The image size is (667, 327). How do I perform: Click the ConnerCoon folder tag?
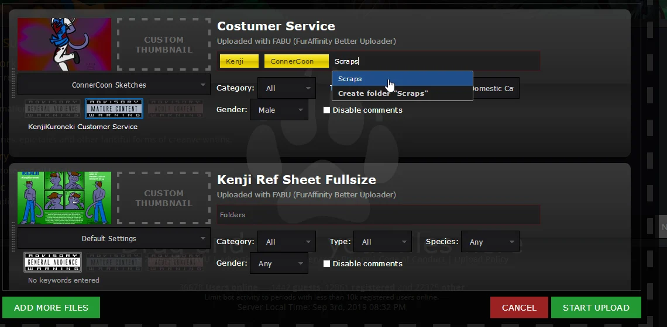pos(297,61)
